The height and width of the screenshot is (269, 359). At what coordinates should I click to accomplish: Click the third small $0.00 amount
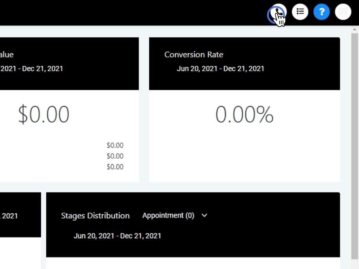point(115,167)
